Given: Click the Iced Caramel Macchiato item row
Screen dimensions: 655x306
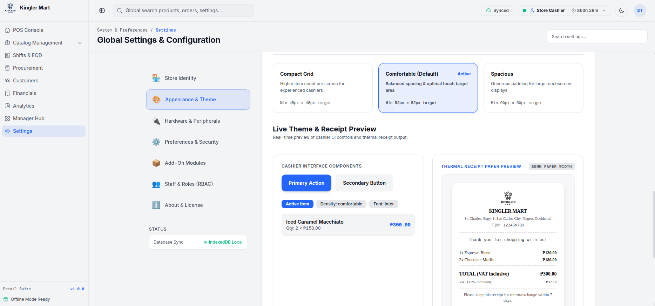Looking at the screenshot, I should (x=348, y=225).
